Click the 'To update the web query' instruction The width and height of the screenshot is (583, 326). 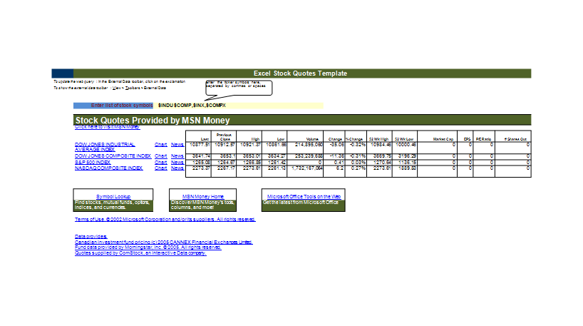pyautogui.click(x=119, y=81)
